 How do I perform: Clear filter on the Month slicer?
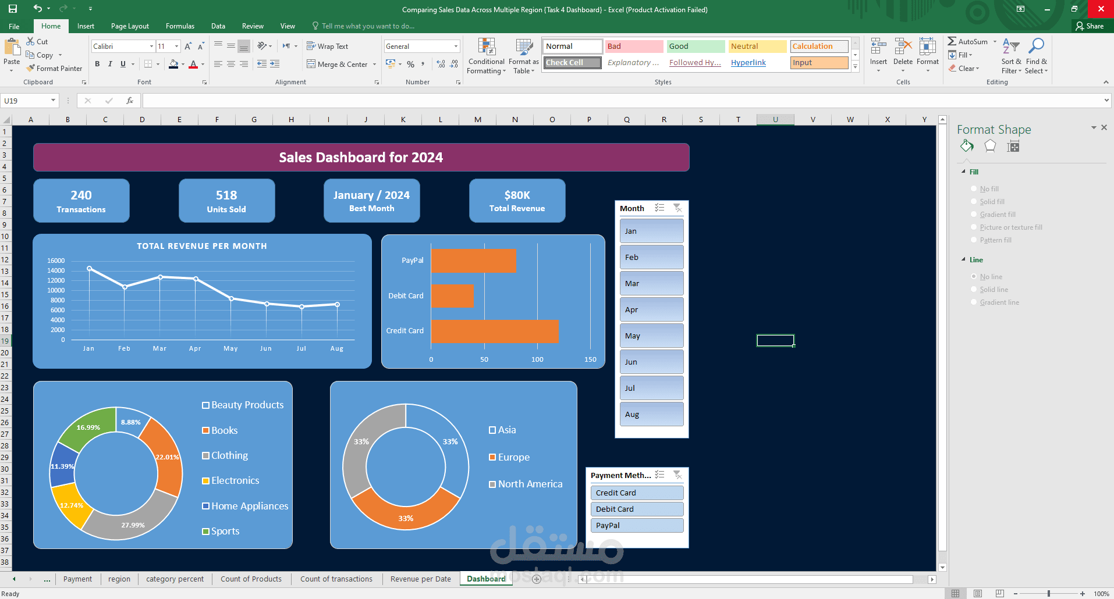[x=677, y=208]
